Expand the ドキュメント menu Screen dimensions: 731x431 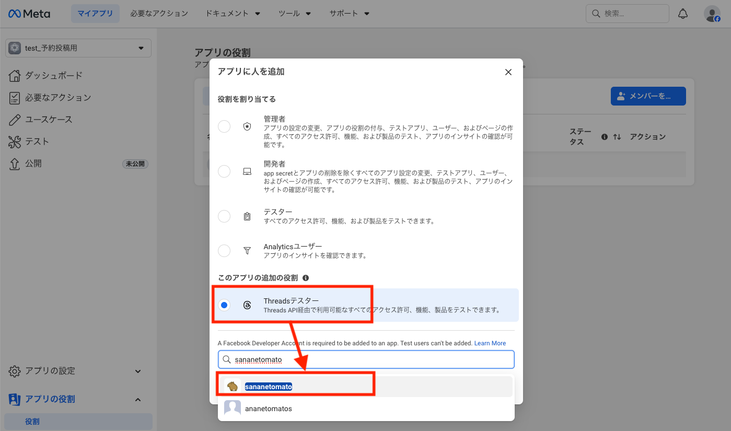[x=233, y=14]
